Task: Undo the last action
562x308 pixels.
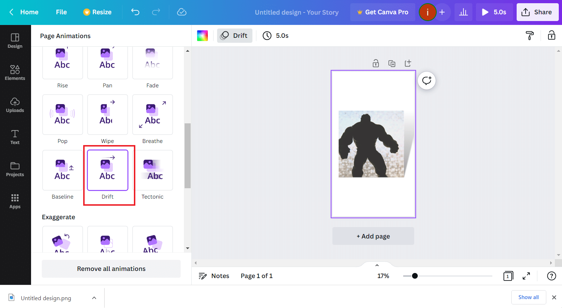Action: click(x=135, y=12)
